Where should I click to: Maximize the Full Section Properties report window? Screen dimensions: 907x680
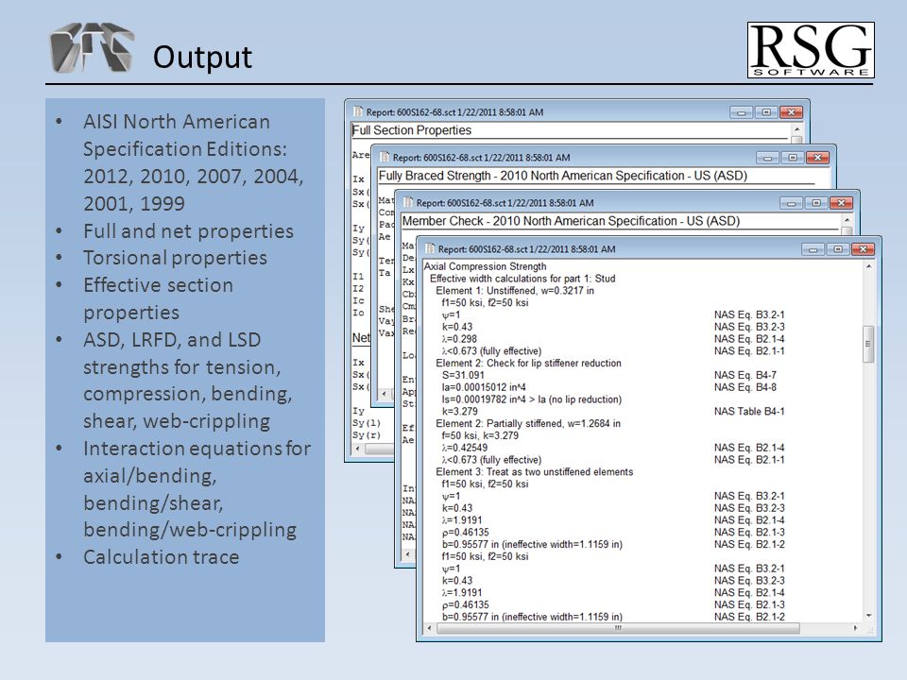(x=765, y=112)
